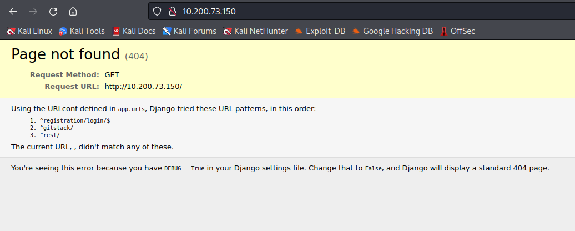Click the Page not found heading
575x231 pixels.
[65, 54]
